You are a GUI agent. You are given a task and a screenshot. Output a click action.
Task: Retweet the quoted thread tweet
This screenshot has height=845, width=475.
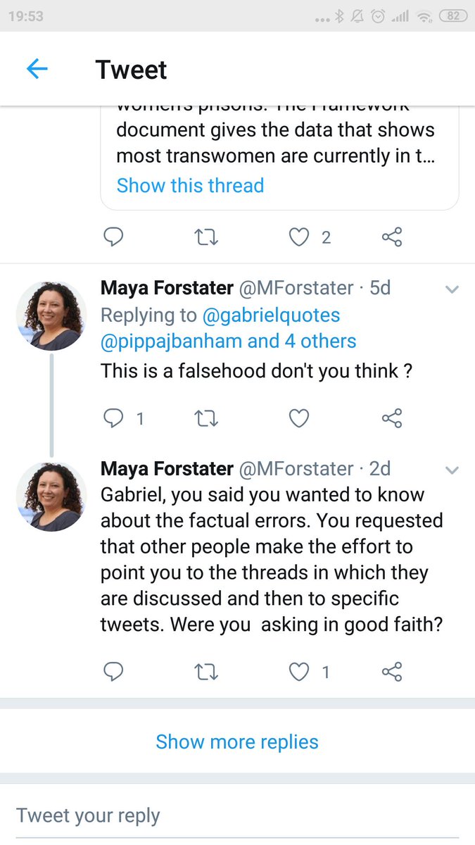205,237
